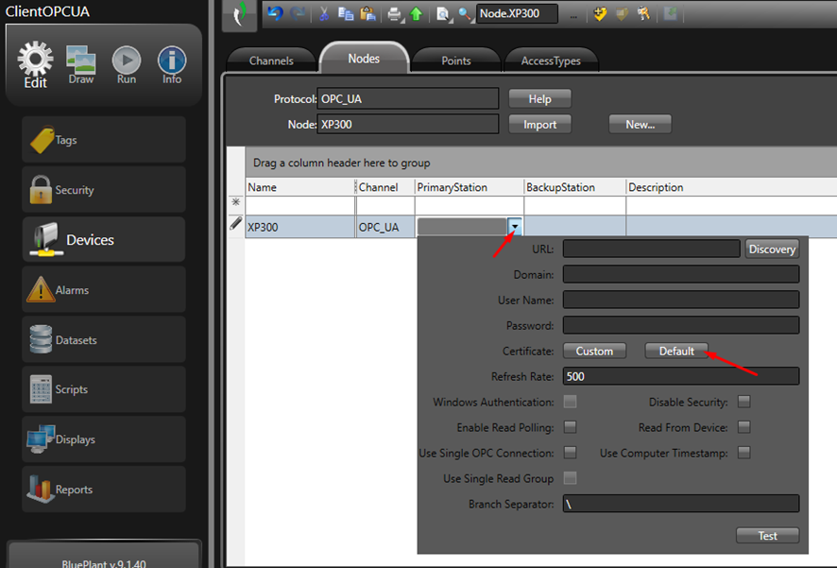
Task: Open the ellipsis next to Node.XP300 box
Action: click(x=572, y=14)
